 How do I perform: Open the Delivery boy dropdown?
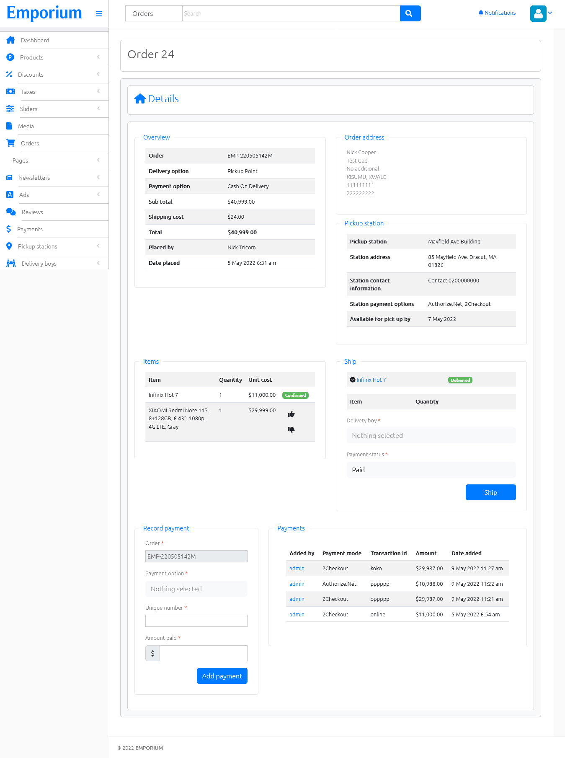pyautogui.click(x=431, y=436)
